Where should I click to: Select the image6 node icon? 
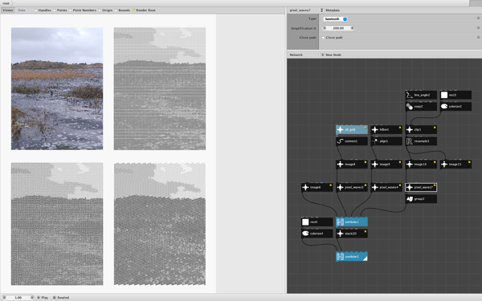click(305, 187)
